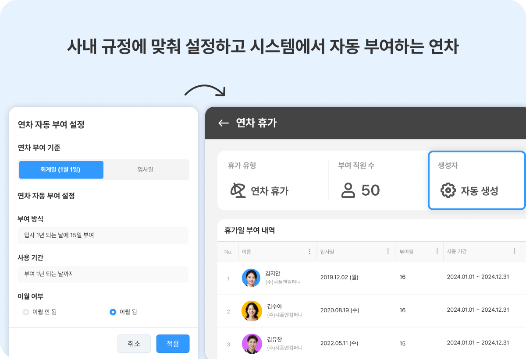Select the 회계일 (1월 1일) option
Screen dimensions: 526x359
pos(61,170)
